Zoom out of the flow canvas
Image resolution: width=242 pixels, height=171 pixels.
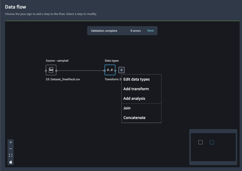click(11, 149)
